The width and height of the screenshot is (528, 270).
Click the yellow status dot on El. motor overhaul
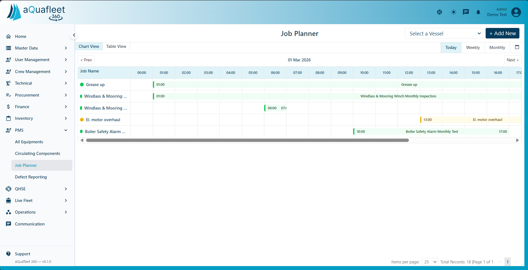pos(81,120)
